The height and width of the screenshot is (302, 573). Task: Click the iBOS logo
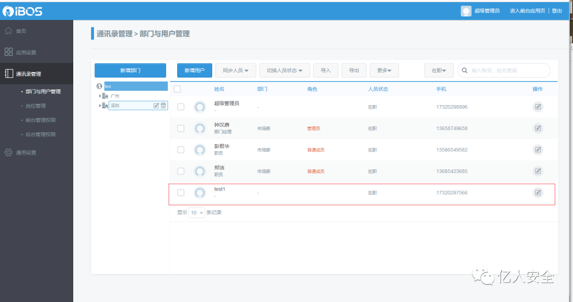coord(23,11)
